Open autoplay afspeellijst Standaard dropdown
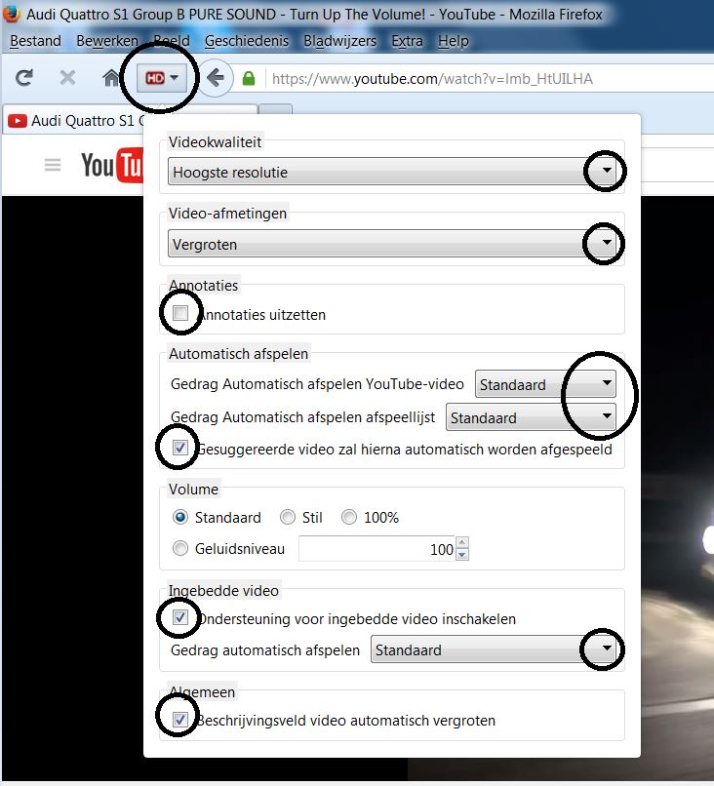Viewport: 714px width, 786px height. (x=531, y=417)
